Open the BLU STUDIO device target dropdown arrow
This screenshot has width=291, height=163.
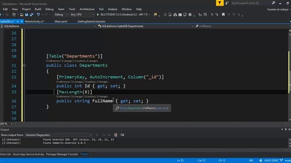click(150, 14)
